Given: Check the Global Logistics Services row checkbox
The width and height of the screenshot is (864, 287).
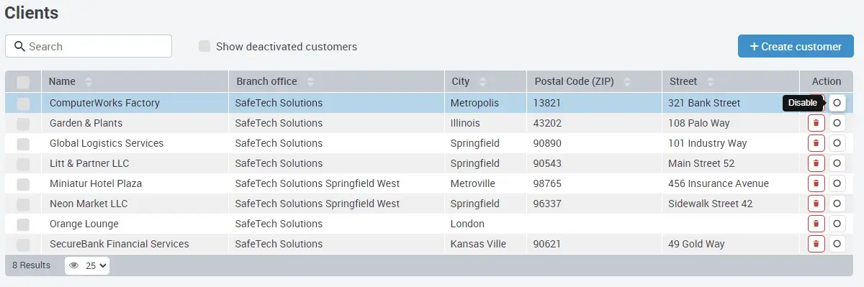Looking at the screenshot, I should 23,143.
